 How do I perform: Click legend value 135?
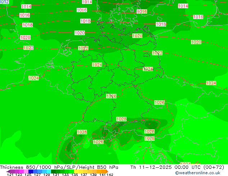pyautogui.click(x=74, y=175)
